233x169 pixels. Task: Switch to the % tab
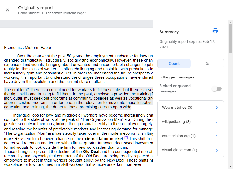pos(207,63)
